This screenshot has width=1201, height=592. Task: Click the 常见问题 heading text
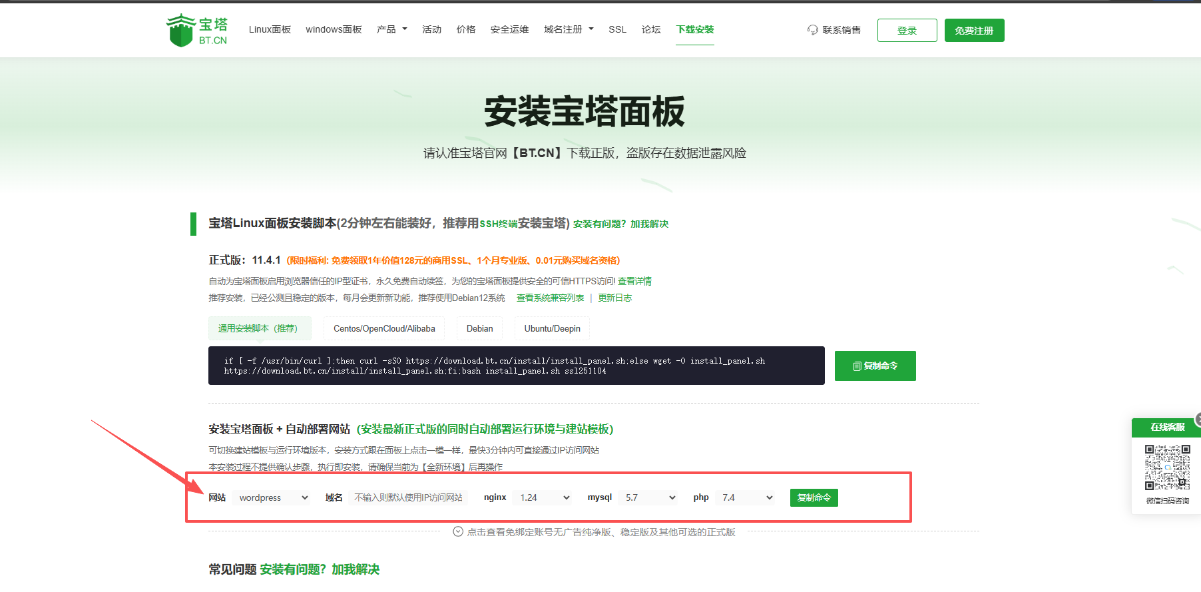click(232, 569)
